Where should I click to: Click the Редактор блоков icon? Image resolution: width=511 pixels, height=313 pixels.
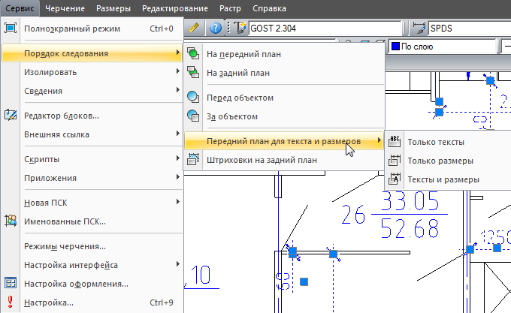click(x=11, y=115)
